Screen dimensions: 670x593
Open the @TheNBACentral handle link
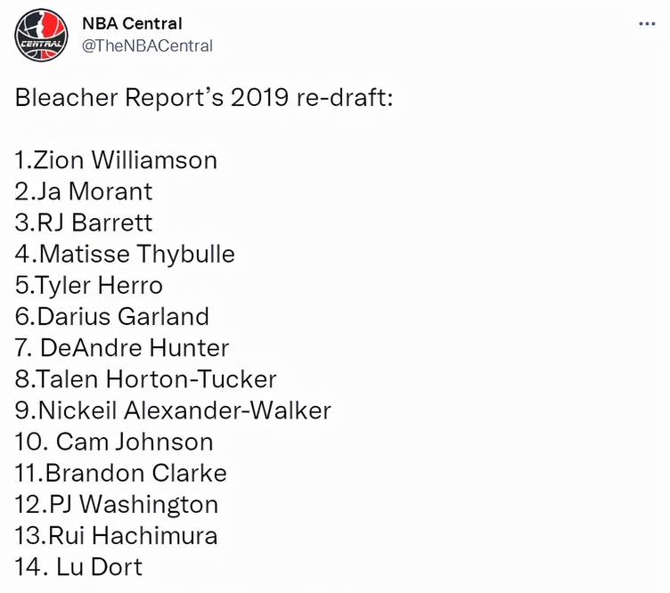[147, 45]
